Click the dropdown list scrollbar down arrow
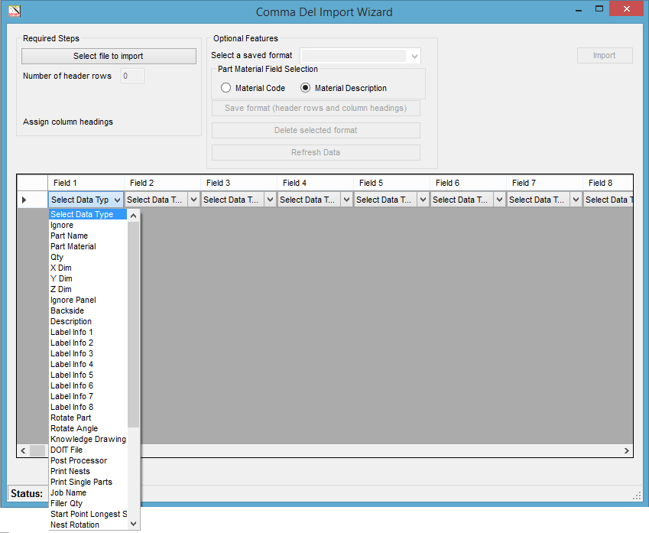 pyautogui.click(x=133, y=522)
